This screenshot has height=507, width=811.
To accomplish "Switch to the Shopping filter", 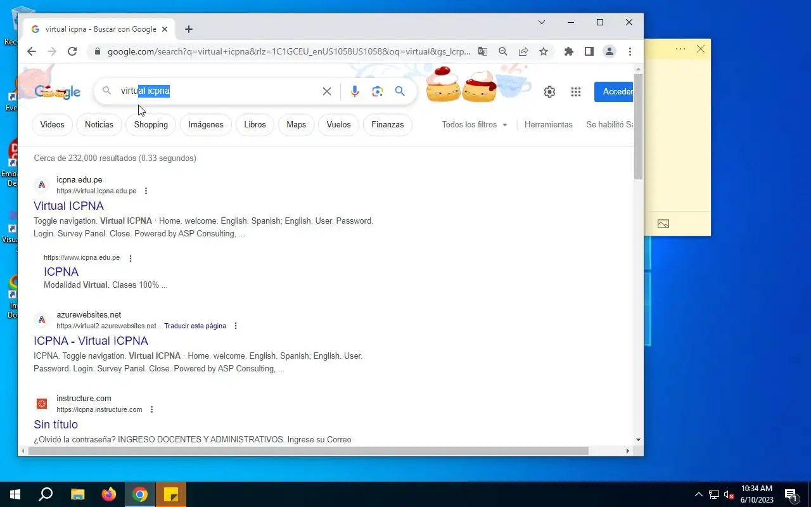I will click(x=151, y=125).
